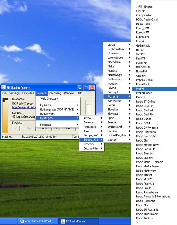
Task: Click the Playing.. status text
Action: (x=7, y=136)
